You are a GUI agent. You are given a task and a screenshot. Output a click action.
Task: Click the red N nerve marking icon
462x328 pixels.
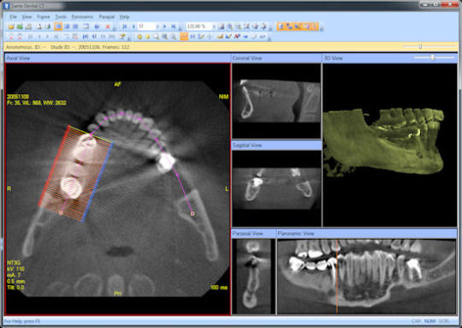click(237, 37)
